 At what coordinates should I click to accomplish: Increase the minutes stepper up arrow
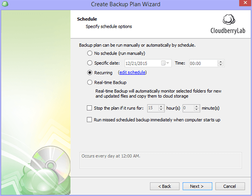coord(196,106)
